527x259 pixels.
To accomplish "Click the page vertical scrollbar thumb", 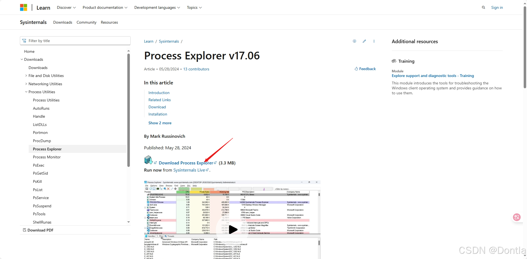I will [525, 47].
